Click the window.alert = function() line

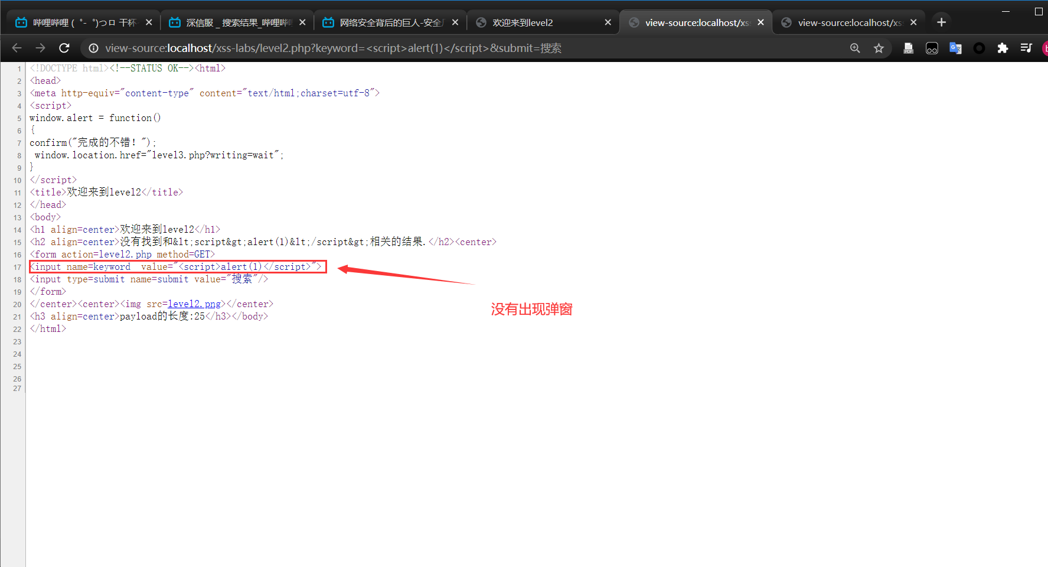(x=95, y=118)
